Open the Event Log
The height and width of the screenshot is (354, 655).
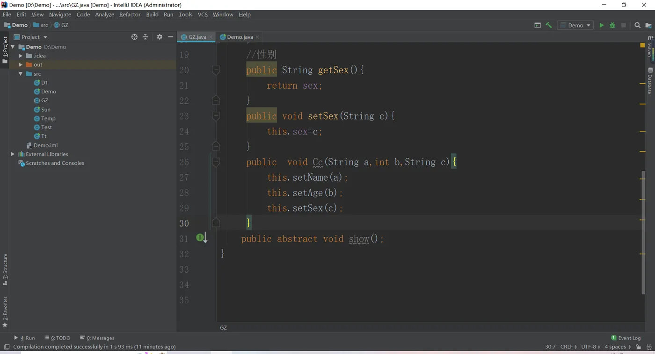[626, 338]
